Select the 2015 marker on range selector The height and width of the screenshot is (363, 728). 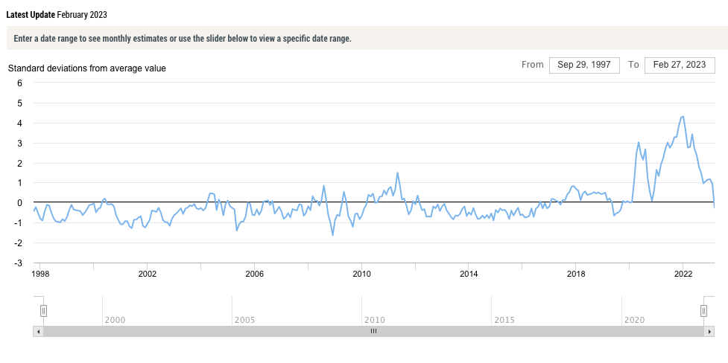click(x=504, y=320)
